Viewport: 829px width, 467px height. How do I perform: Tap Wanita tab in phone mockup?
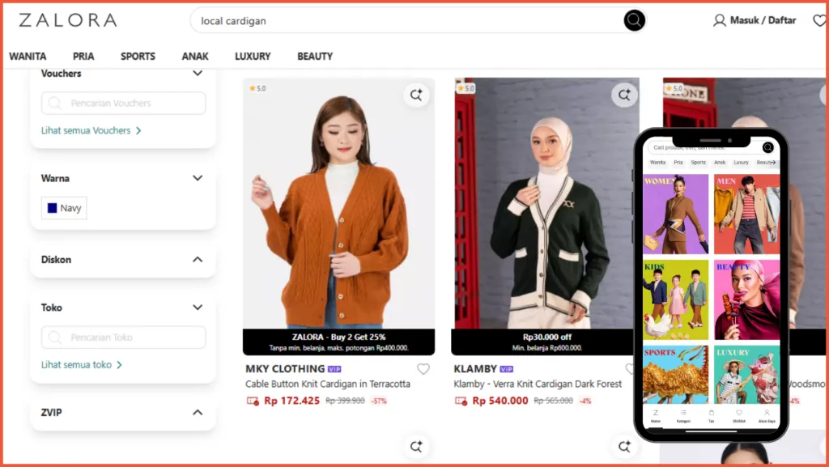(657, 163)
